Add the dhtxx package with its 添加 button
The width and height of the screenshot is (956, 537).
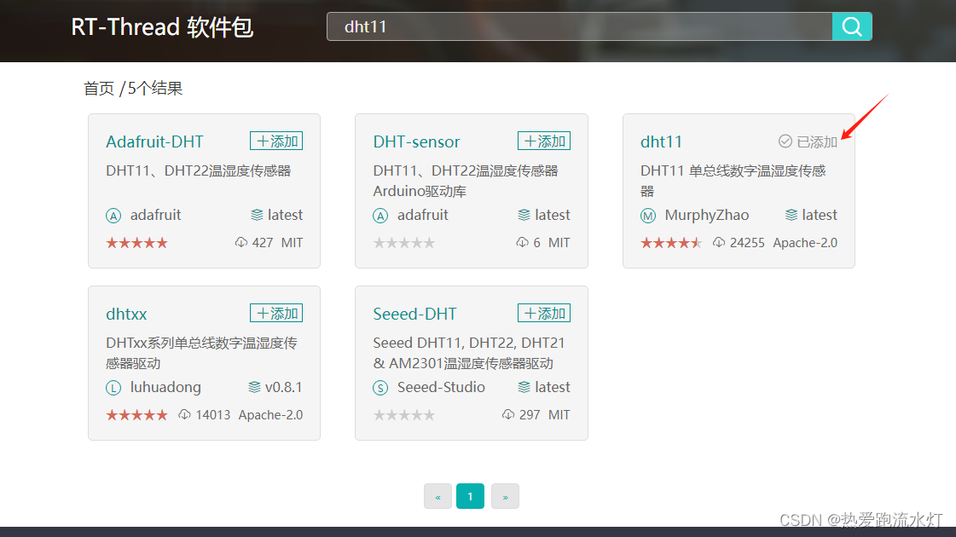point(275,313)
